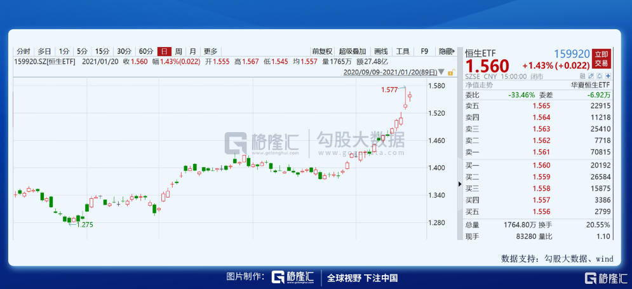Click the 卖四 ask row at 1.564
The height and width of the screenshot is (289, 632).
(x=538, y=118)
